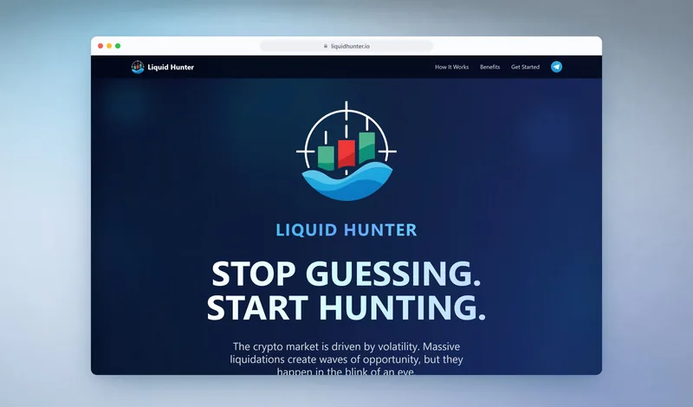The height and width of the screenshot is (407, 693).
Task: Click the START HUNTING. headline
Action: [346, 307]
